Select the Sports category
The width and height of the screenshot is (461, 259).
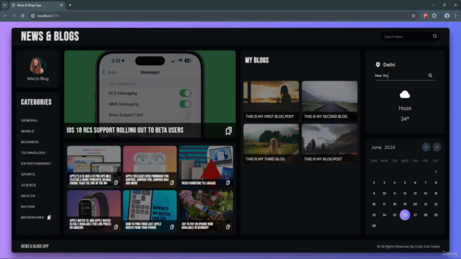(28, 174)
